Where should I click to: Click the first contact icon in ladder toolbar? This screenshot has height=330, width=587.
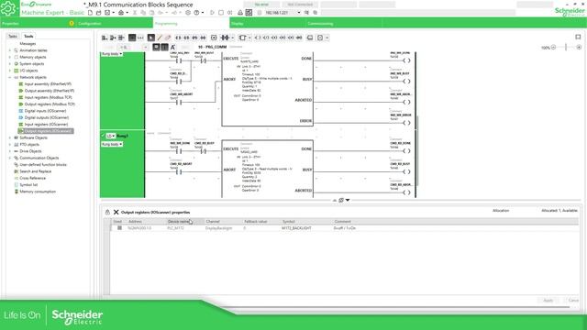[178, 38]
